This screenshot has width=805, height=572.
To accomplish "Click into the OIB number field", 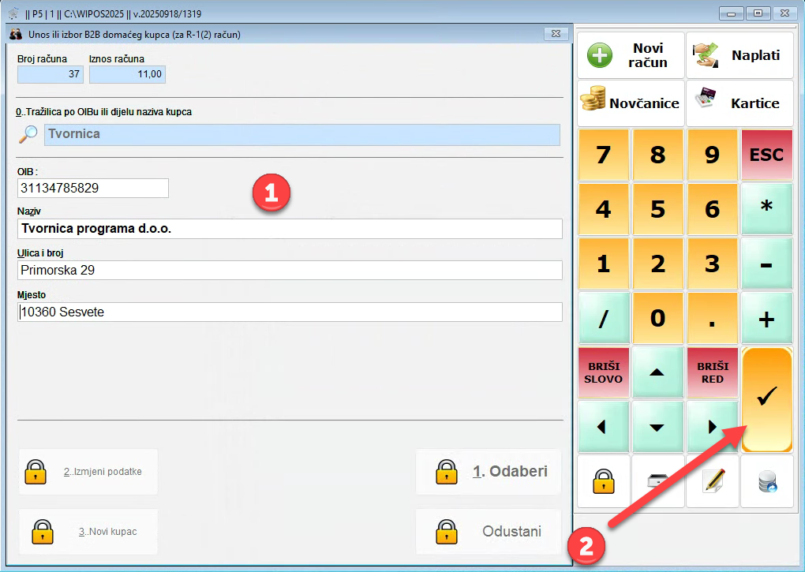I will tap(92, 189).
